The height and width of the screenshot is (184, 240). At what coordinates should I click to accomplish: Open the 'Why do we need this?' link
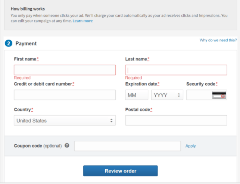[218, 40]
